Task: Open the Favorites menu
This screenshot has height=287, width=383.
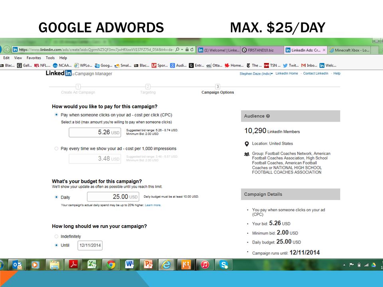Action: point(34,58)
